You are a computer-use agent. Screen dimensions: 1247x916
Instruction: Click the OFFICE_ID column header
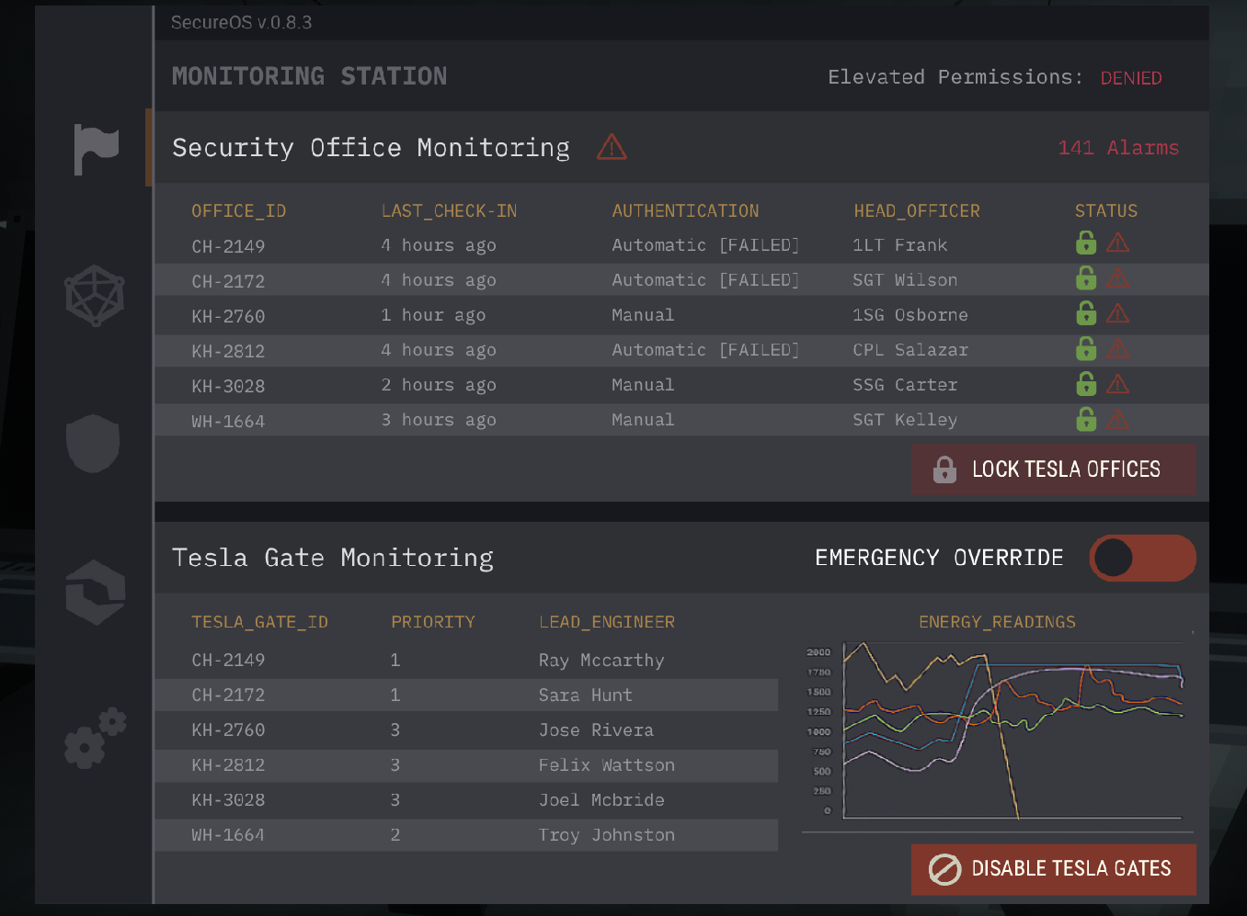click(239, 211)
